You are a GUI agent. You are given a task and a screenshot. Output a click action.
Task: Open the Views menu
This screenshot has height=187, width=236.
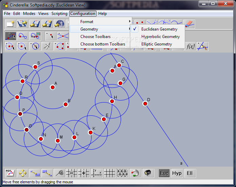click(43, 14)
